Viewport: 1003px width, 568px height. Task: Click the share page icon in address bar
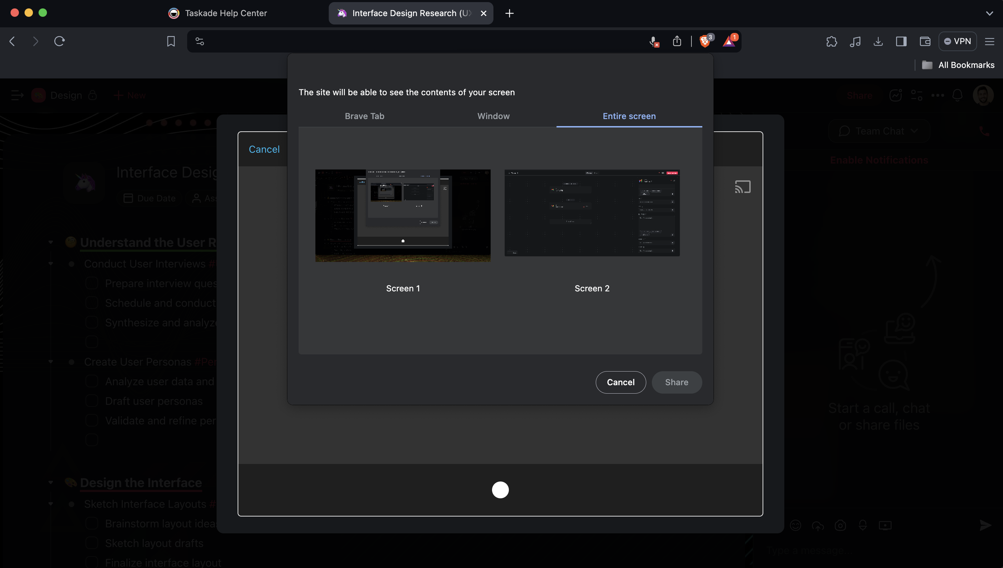click(677, 41)
